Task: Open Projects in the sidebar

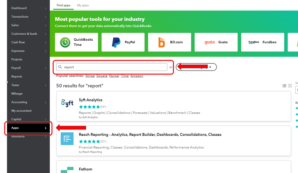Action: [x=17, y=59]
